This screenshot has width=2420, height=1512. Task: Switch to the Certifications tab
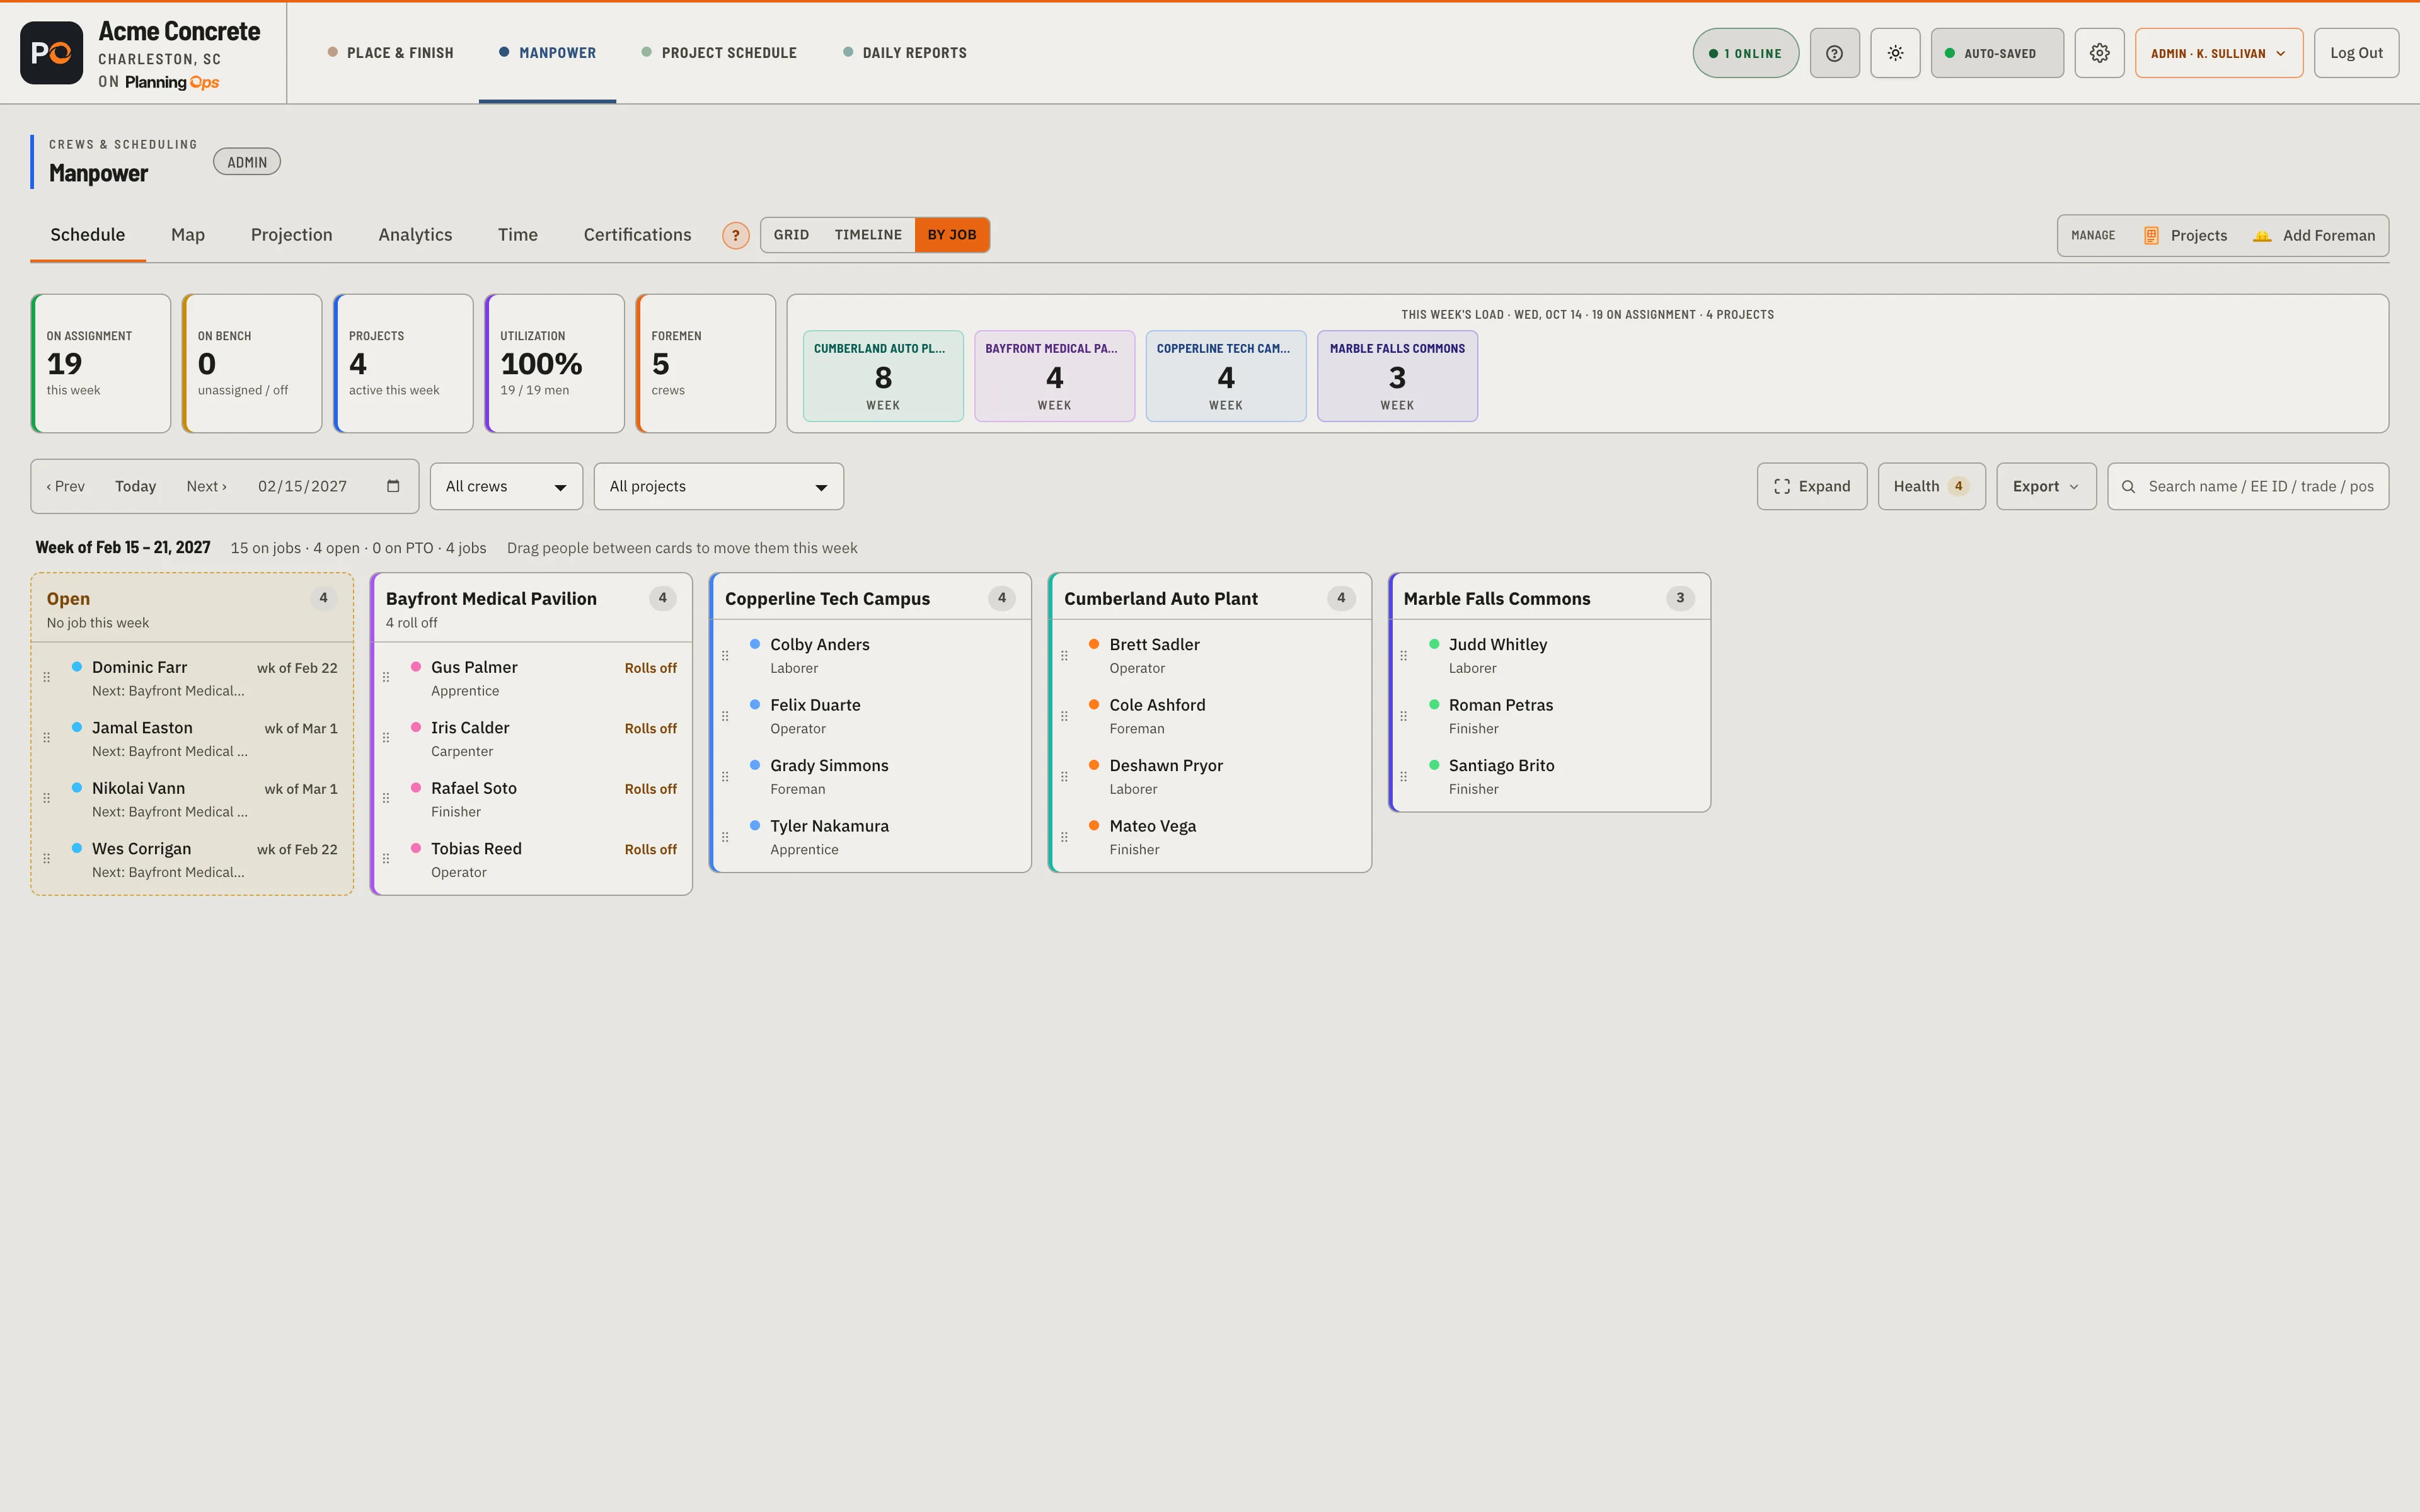coord(637,235)
